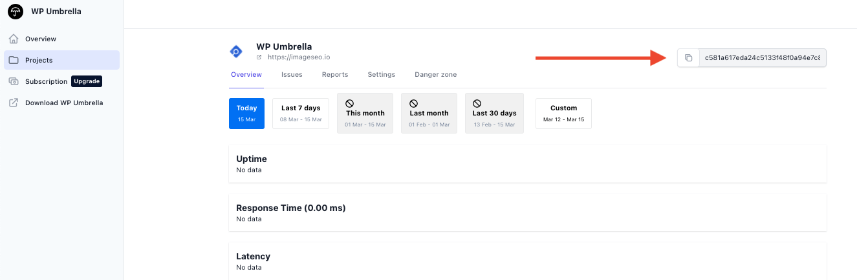This screenshot has height=280, width=857.
Task: Open the https://imageseo.io link
Action: [294, 57]
